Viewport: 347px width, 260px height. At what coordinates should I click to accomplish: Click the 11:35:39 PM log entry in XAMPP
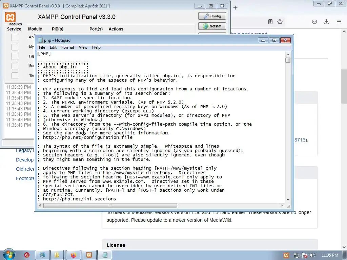[x=18, y=87]
